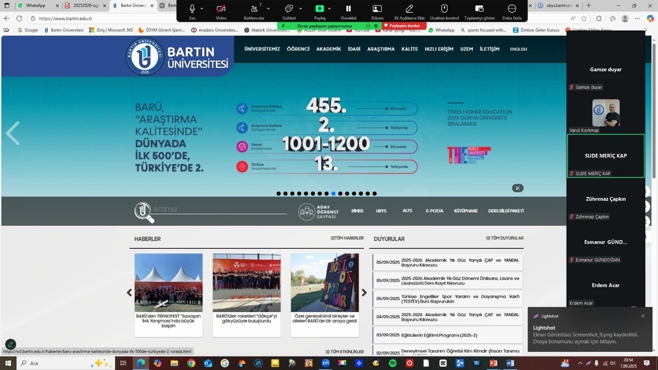Expand the share options arrow beside Paylaş
Viewport: 658px width, 370px height.
coord(330,8)
